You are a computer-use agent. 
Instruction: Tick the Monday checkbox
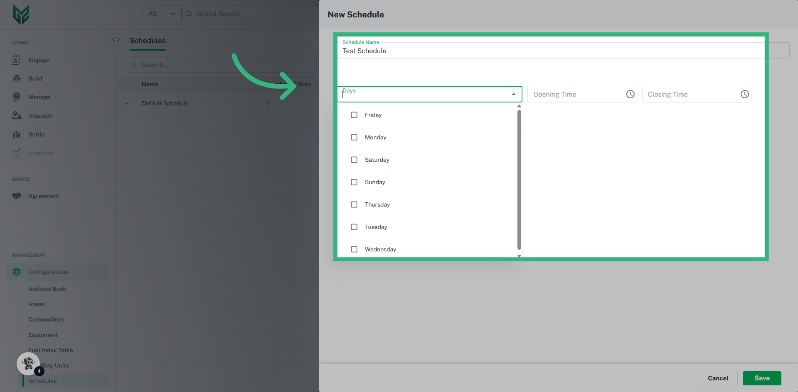coord(354,137)
